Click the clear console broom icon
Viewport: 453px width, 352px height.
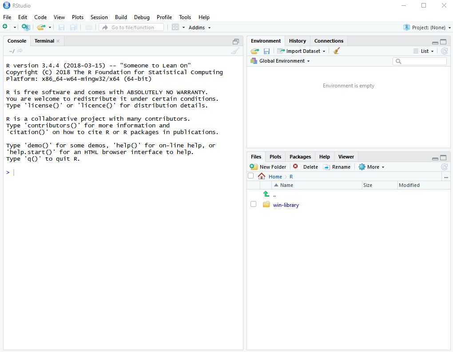pyautogui.click(x=235, y=51)
